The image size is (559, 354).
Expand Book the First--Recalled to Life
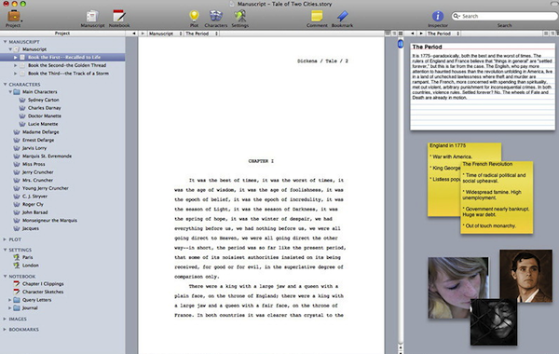click(15, 57)
